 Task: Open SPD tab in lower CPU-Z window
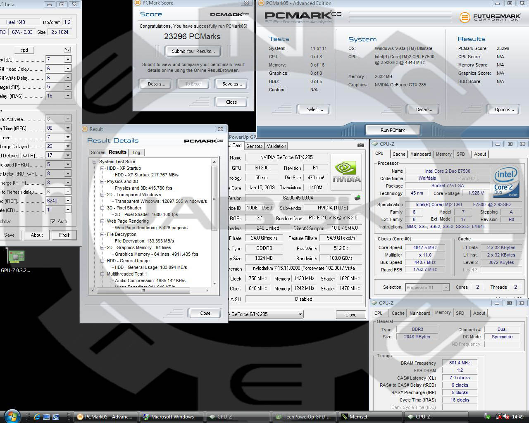[460, 313]
